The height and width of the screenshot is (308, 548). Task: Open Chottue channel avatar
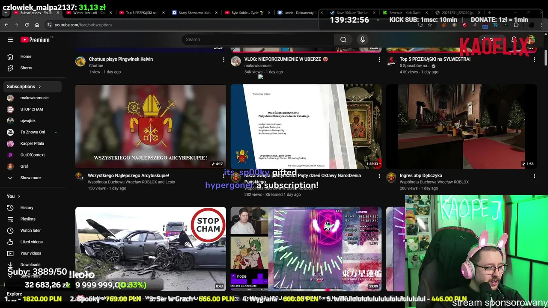click(x=80, y=61)
